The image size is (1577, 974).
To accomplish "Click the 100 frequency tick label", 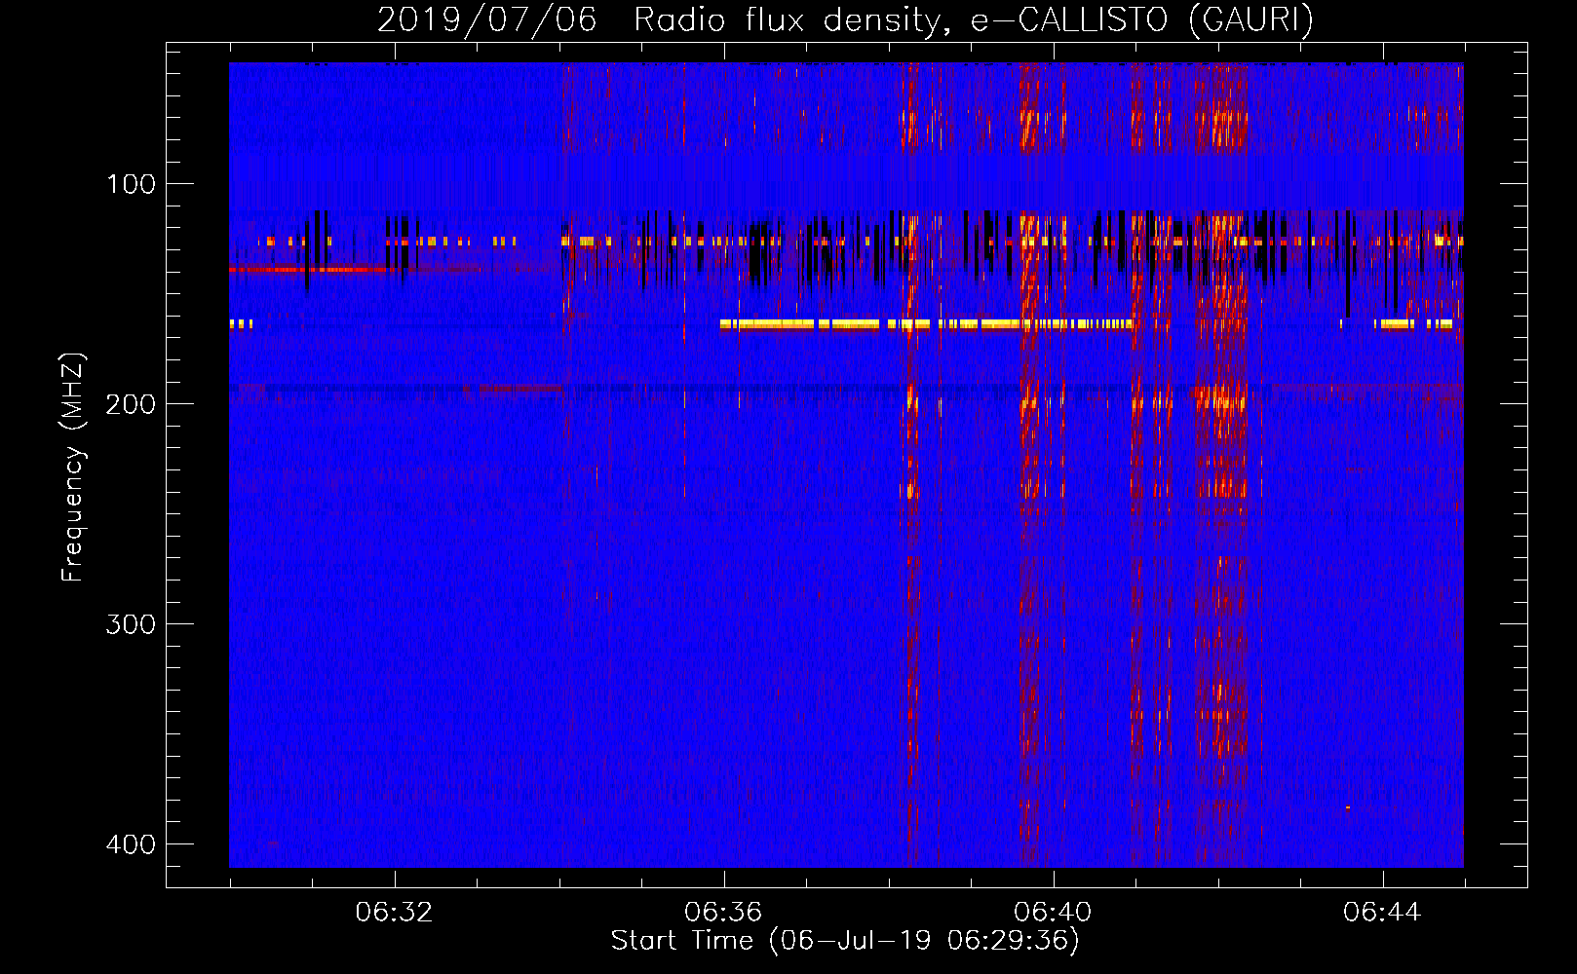I will click(x=131, y=184).
